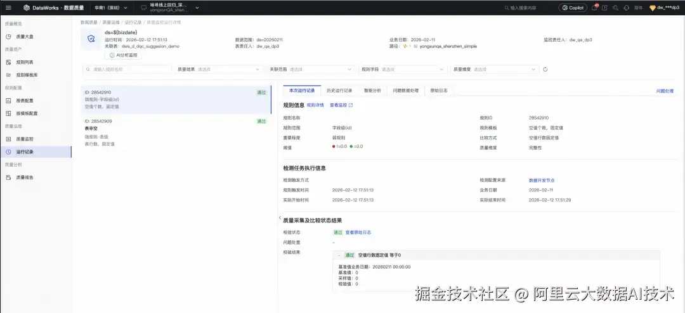Expand the 质量维度 dropdown
The width and height of the screenshot is (685, 313).
tap(504, 70)
